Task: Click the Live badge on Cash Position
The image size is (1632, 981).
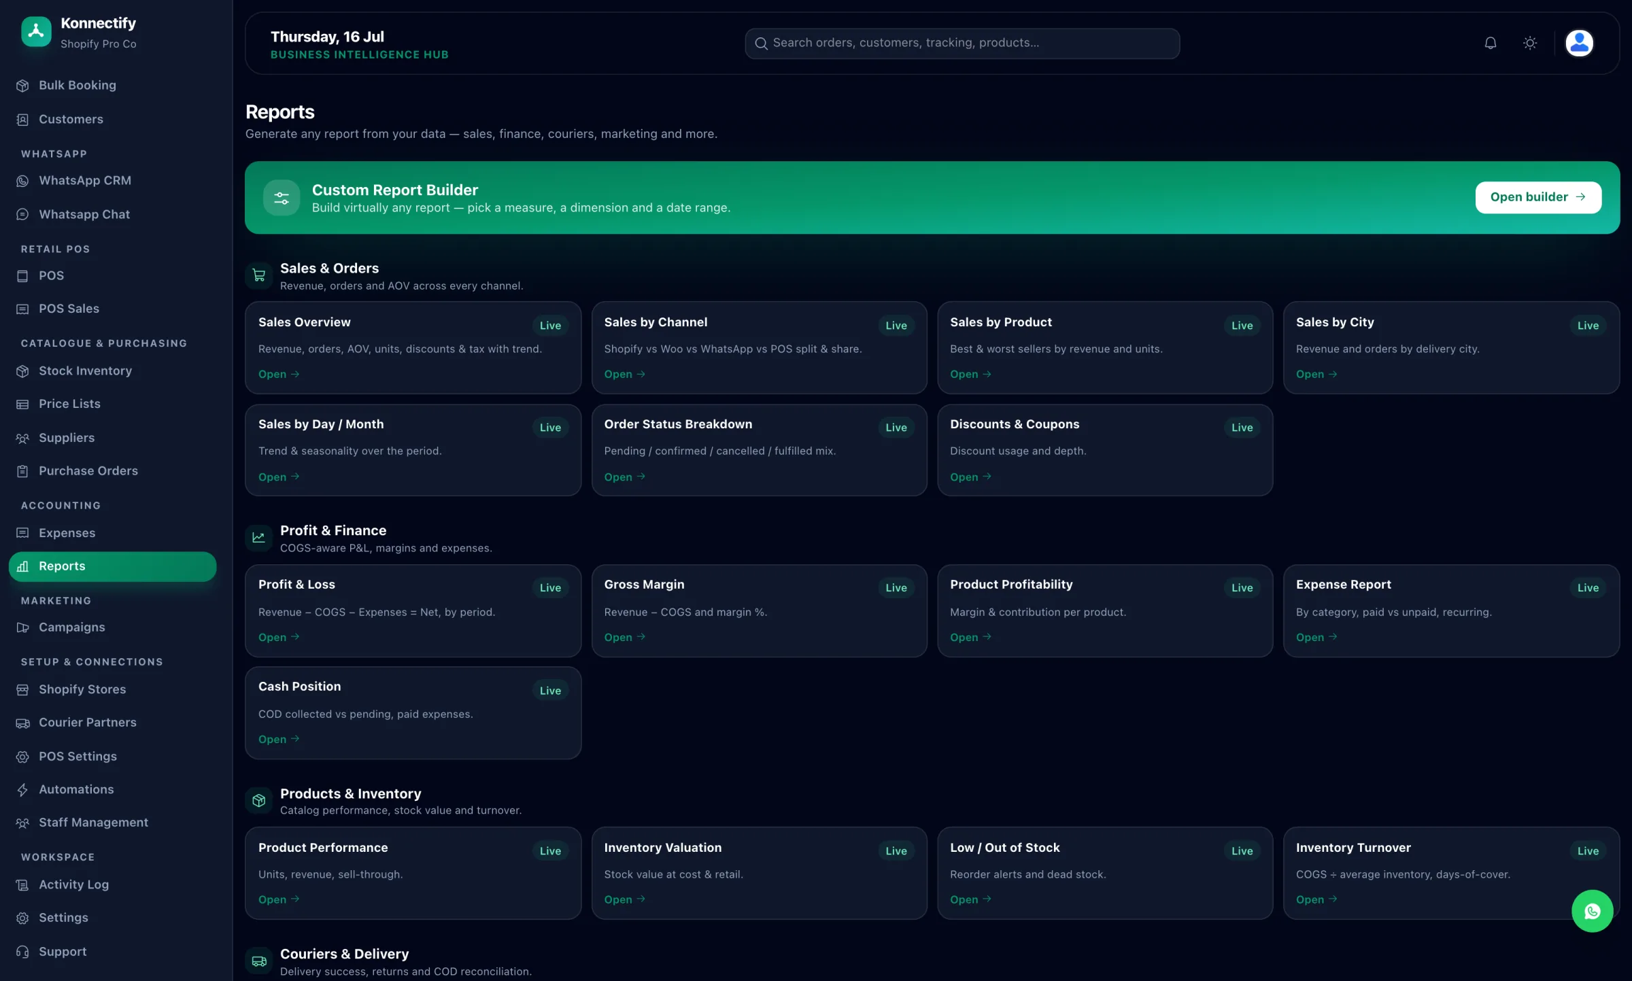Action: [550, 691]
